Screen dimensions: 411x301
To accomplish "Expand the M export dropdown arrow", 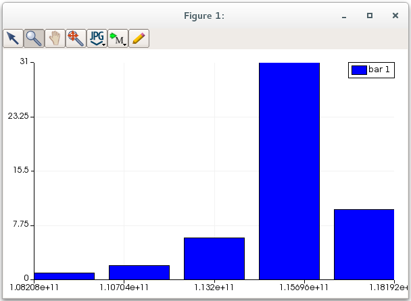I will pos(125,45).
